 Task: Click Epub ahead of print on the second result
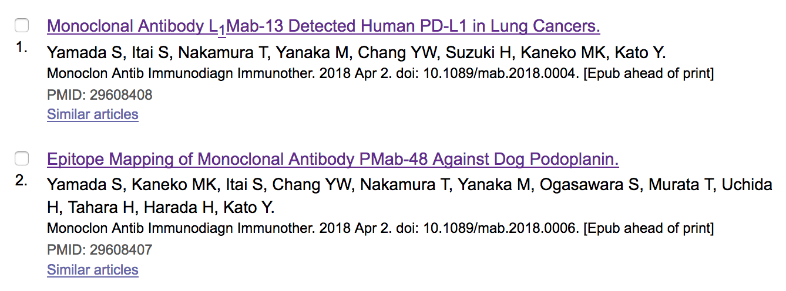point(649,228)
